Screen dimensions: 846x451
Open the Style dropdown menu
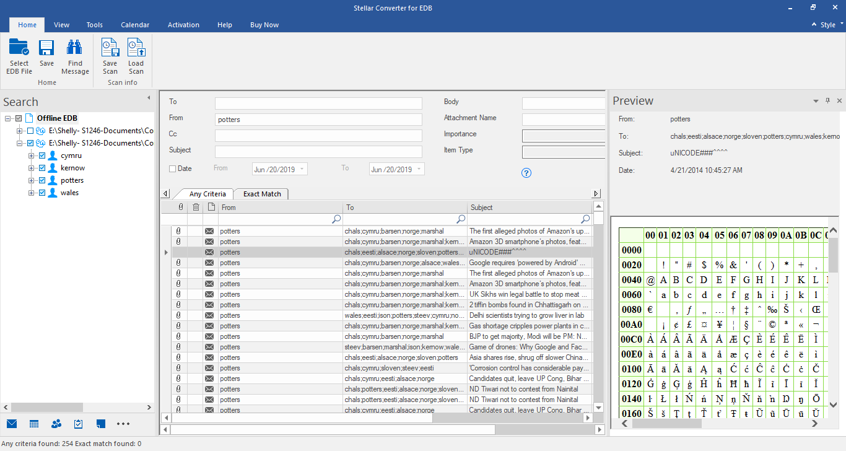(828, 25)
